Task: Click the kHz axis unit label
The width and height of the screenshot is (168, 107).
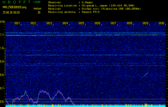Action: pyautogui.click(x=2, y=22)
